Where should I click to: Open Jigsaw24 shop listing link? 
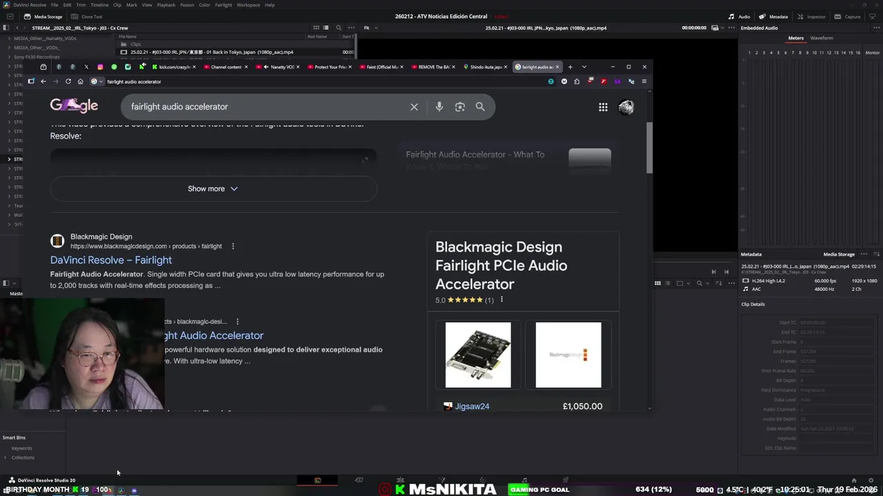[x=472, y=406]
